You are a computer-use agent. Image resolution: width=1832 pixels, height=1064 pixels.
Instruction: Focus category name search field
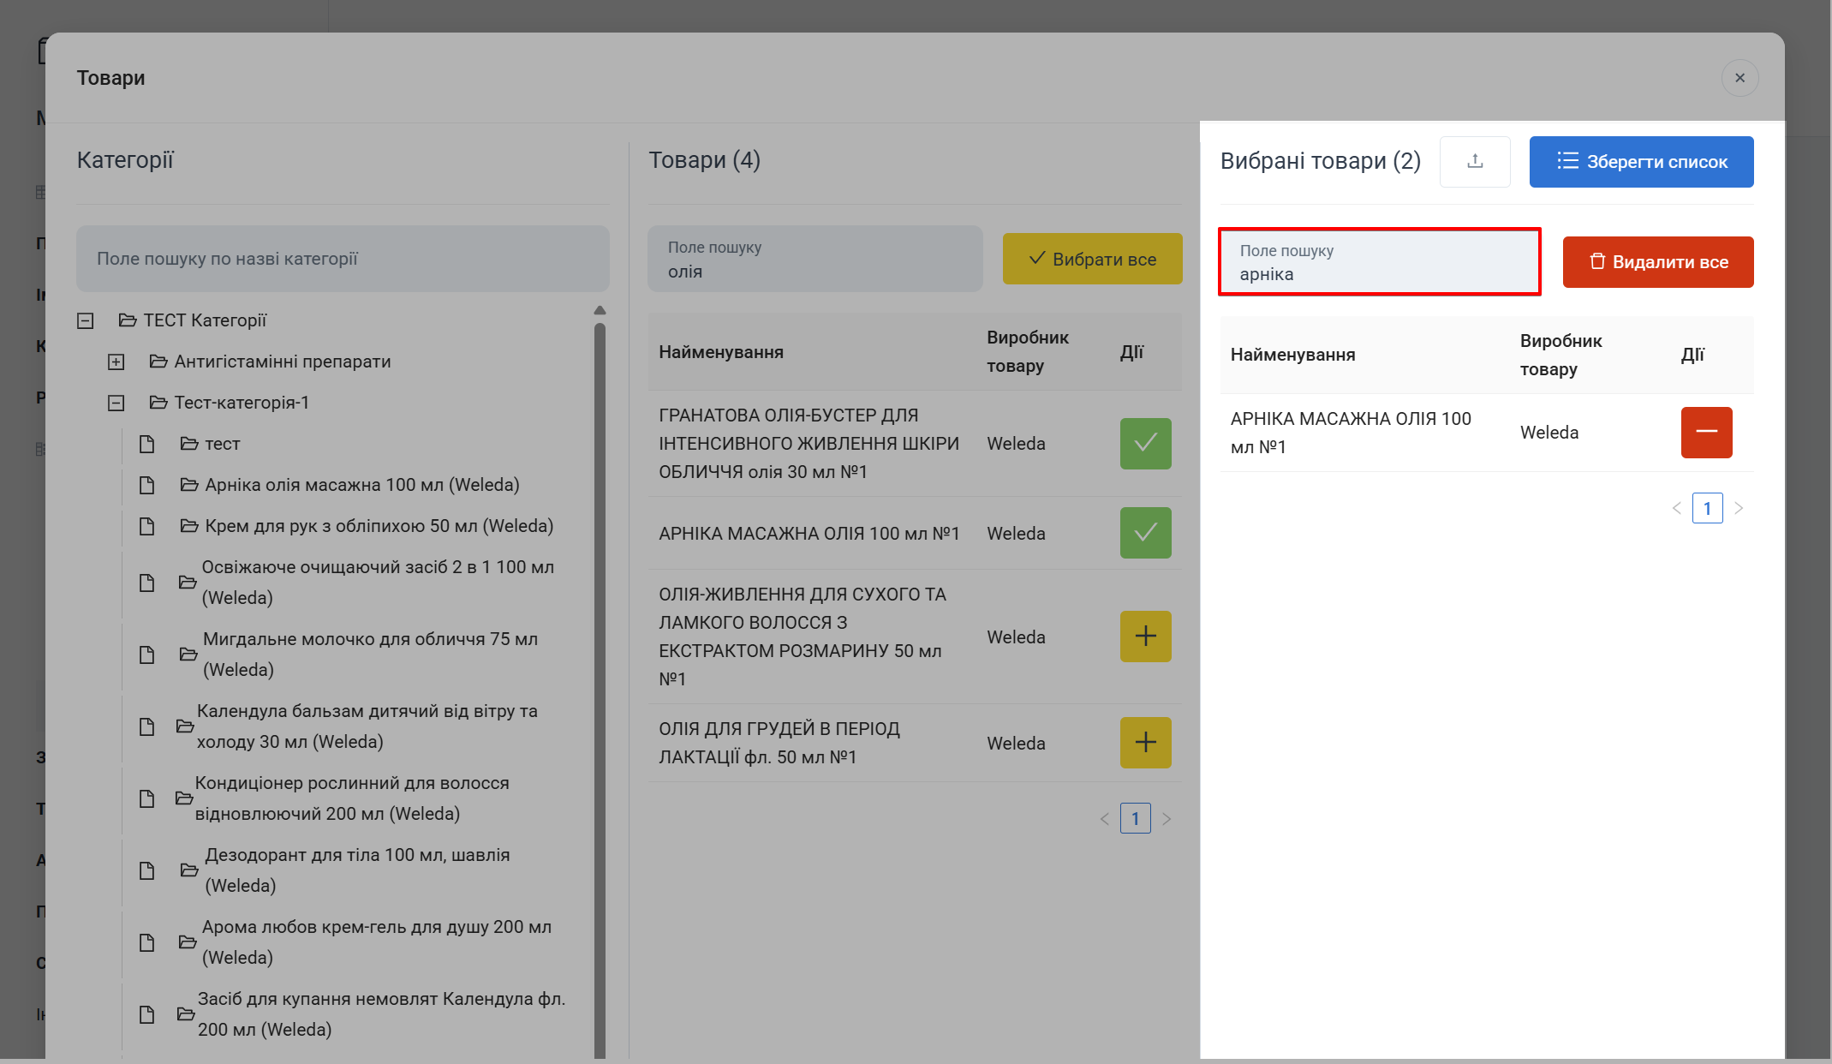pos(343,259)
